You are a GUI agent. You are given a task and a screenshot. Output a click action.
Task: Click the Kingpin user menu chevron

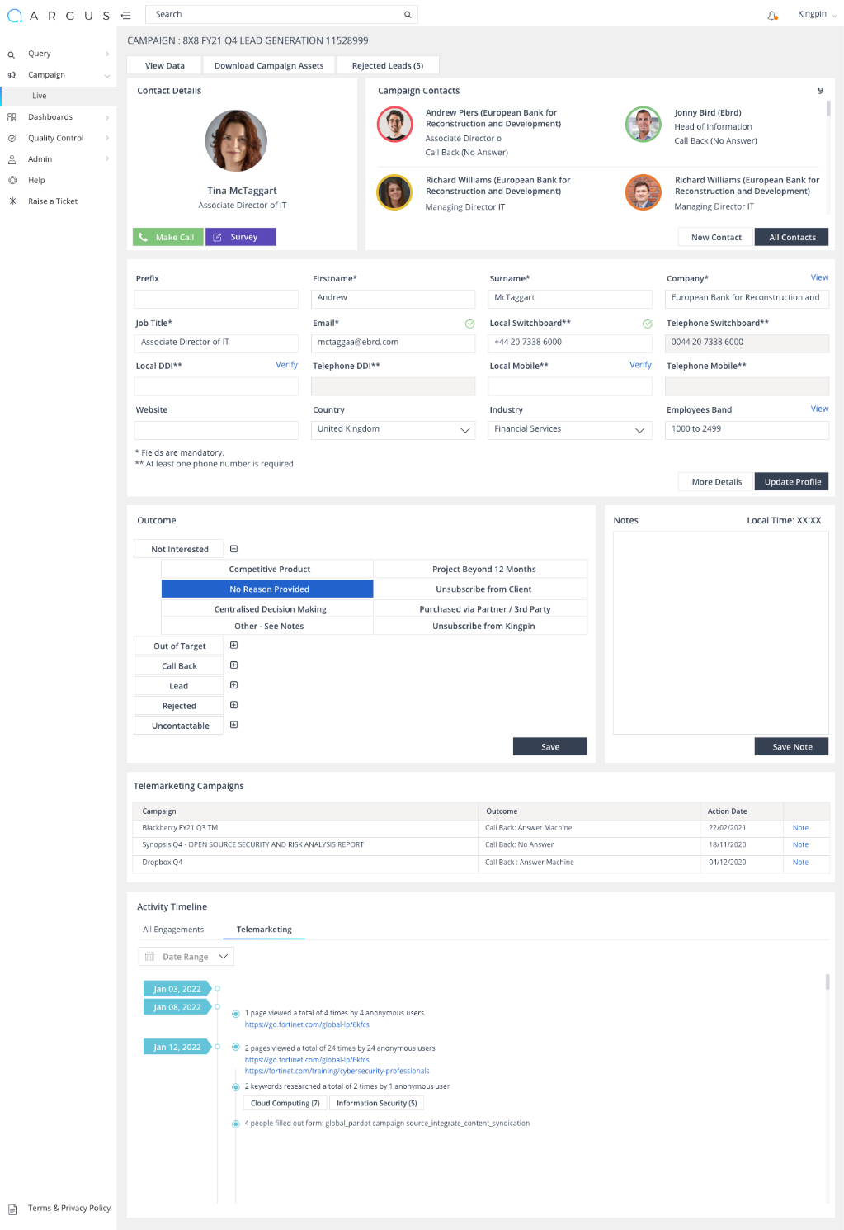click(834, 15)
